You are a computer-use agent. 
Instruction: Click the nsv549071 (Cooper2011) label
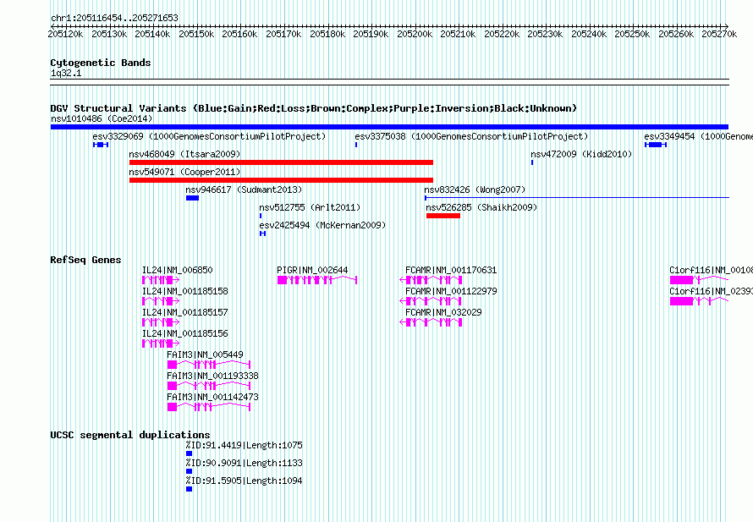point(184,172)
